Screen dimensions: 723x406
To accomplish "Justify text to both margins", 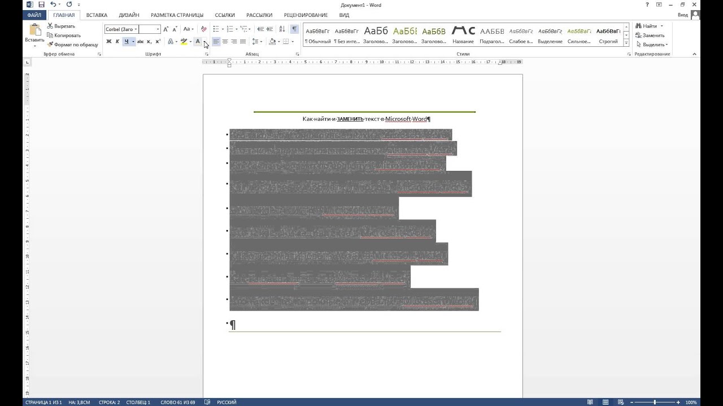I will 243,42.
